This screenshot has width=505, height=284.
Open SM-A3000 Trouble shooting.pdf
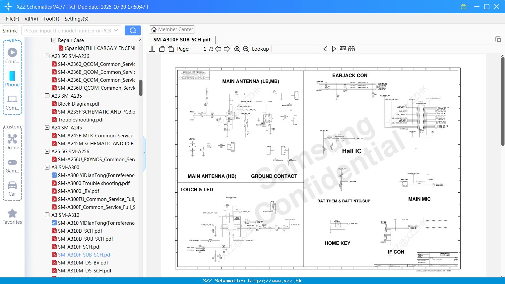click(x=94, y=183)
